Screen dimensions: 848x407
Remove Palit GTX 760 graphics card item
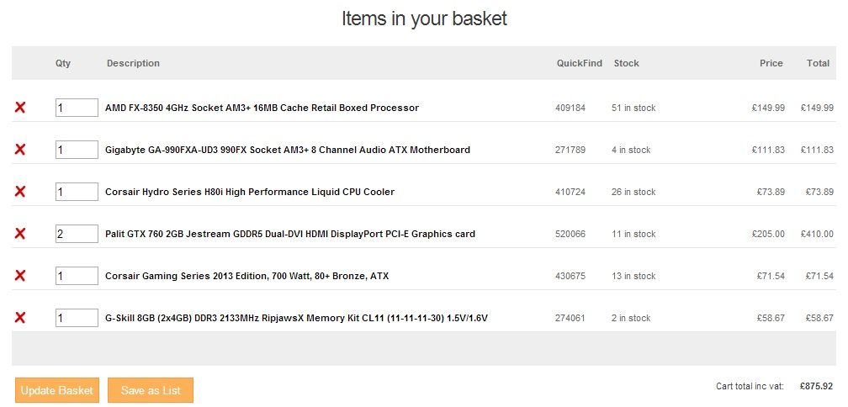pyautogui.click(x=20, y=234)
